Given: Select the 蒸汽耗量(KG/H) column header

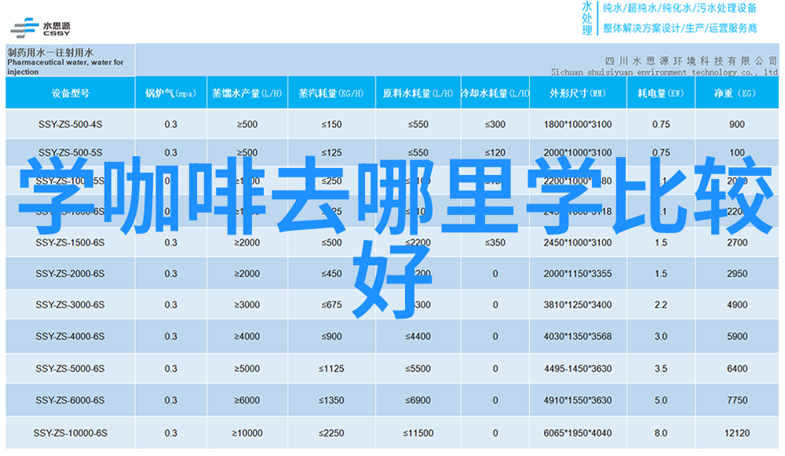Looking at the screenshot, I should (331, 93).
